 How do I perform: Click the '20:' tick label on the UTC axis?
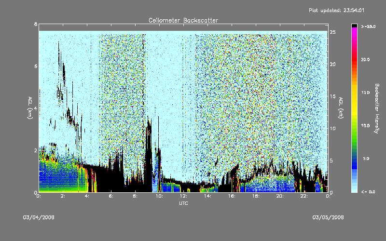point(280,196)
